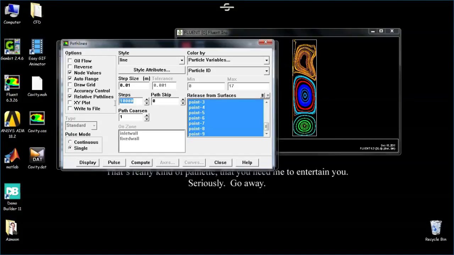The height and width of the screenshot is (255, 454).
Task: Select the Cavity.cas file icon
Action: (37, 123)
